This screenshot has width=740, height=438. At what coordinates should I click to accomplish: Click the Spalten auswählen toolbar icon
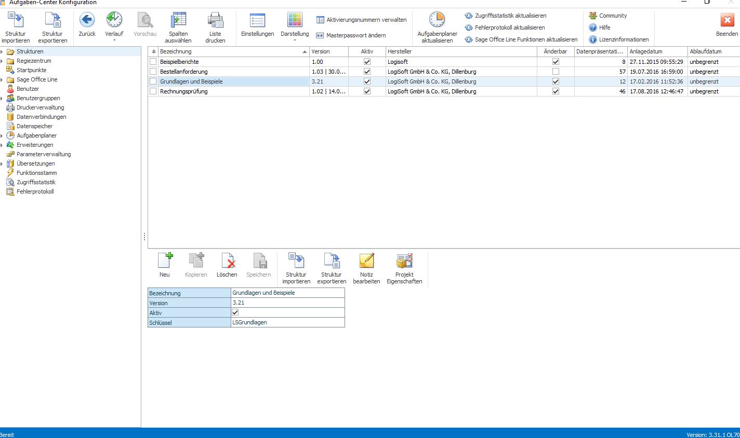click(178, 21)
